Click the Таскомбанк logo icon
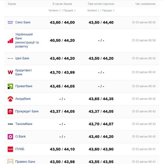Viewport: 164px width, 164px height. point(10,124)
